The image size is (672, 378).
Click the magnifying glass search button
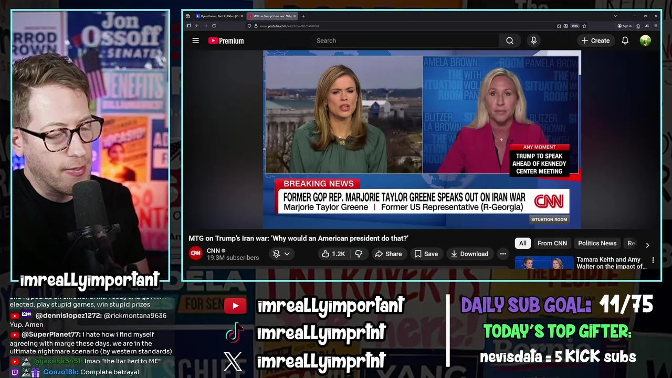(510, 40)
